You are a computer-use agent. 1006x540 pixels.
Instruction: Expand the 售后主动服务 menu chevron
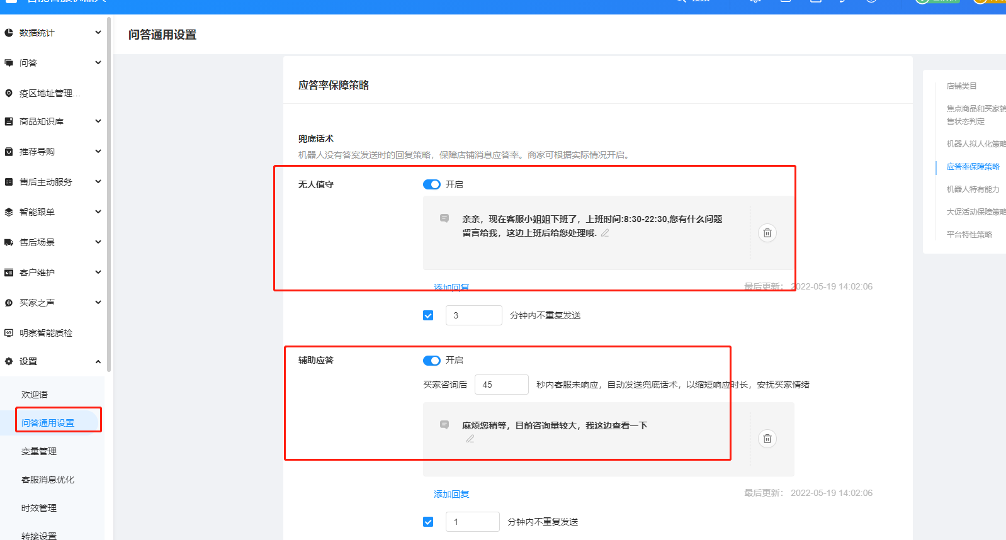(x=98, y=182)
